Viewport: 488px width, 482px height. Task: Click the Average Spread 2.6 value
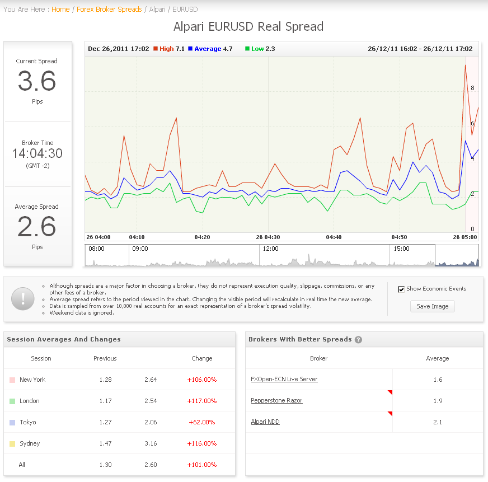37,226
